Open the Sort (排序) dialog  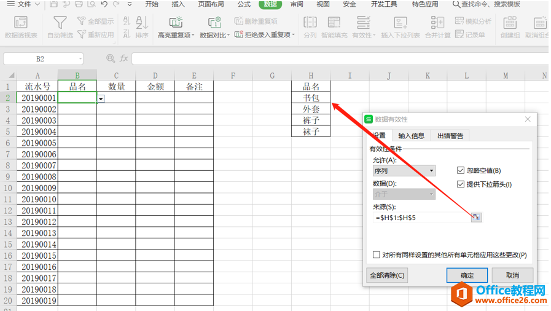tap(142, 27)
